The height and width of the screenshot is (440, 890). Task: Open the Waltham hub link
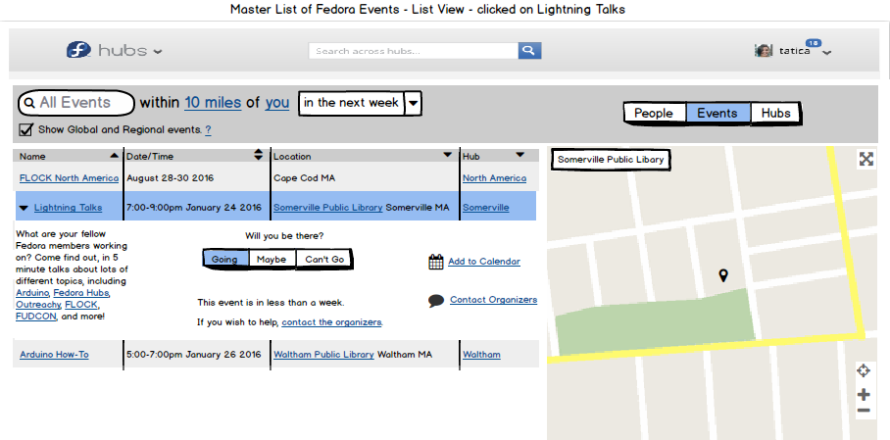[x=481, y=355]
